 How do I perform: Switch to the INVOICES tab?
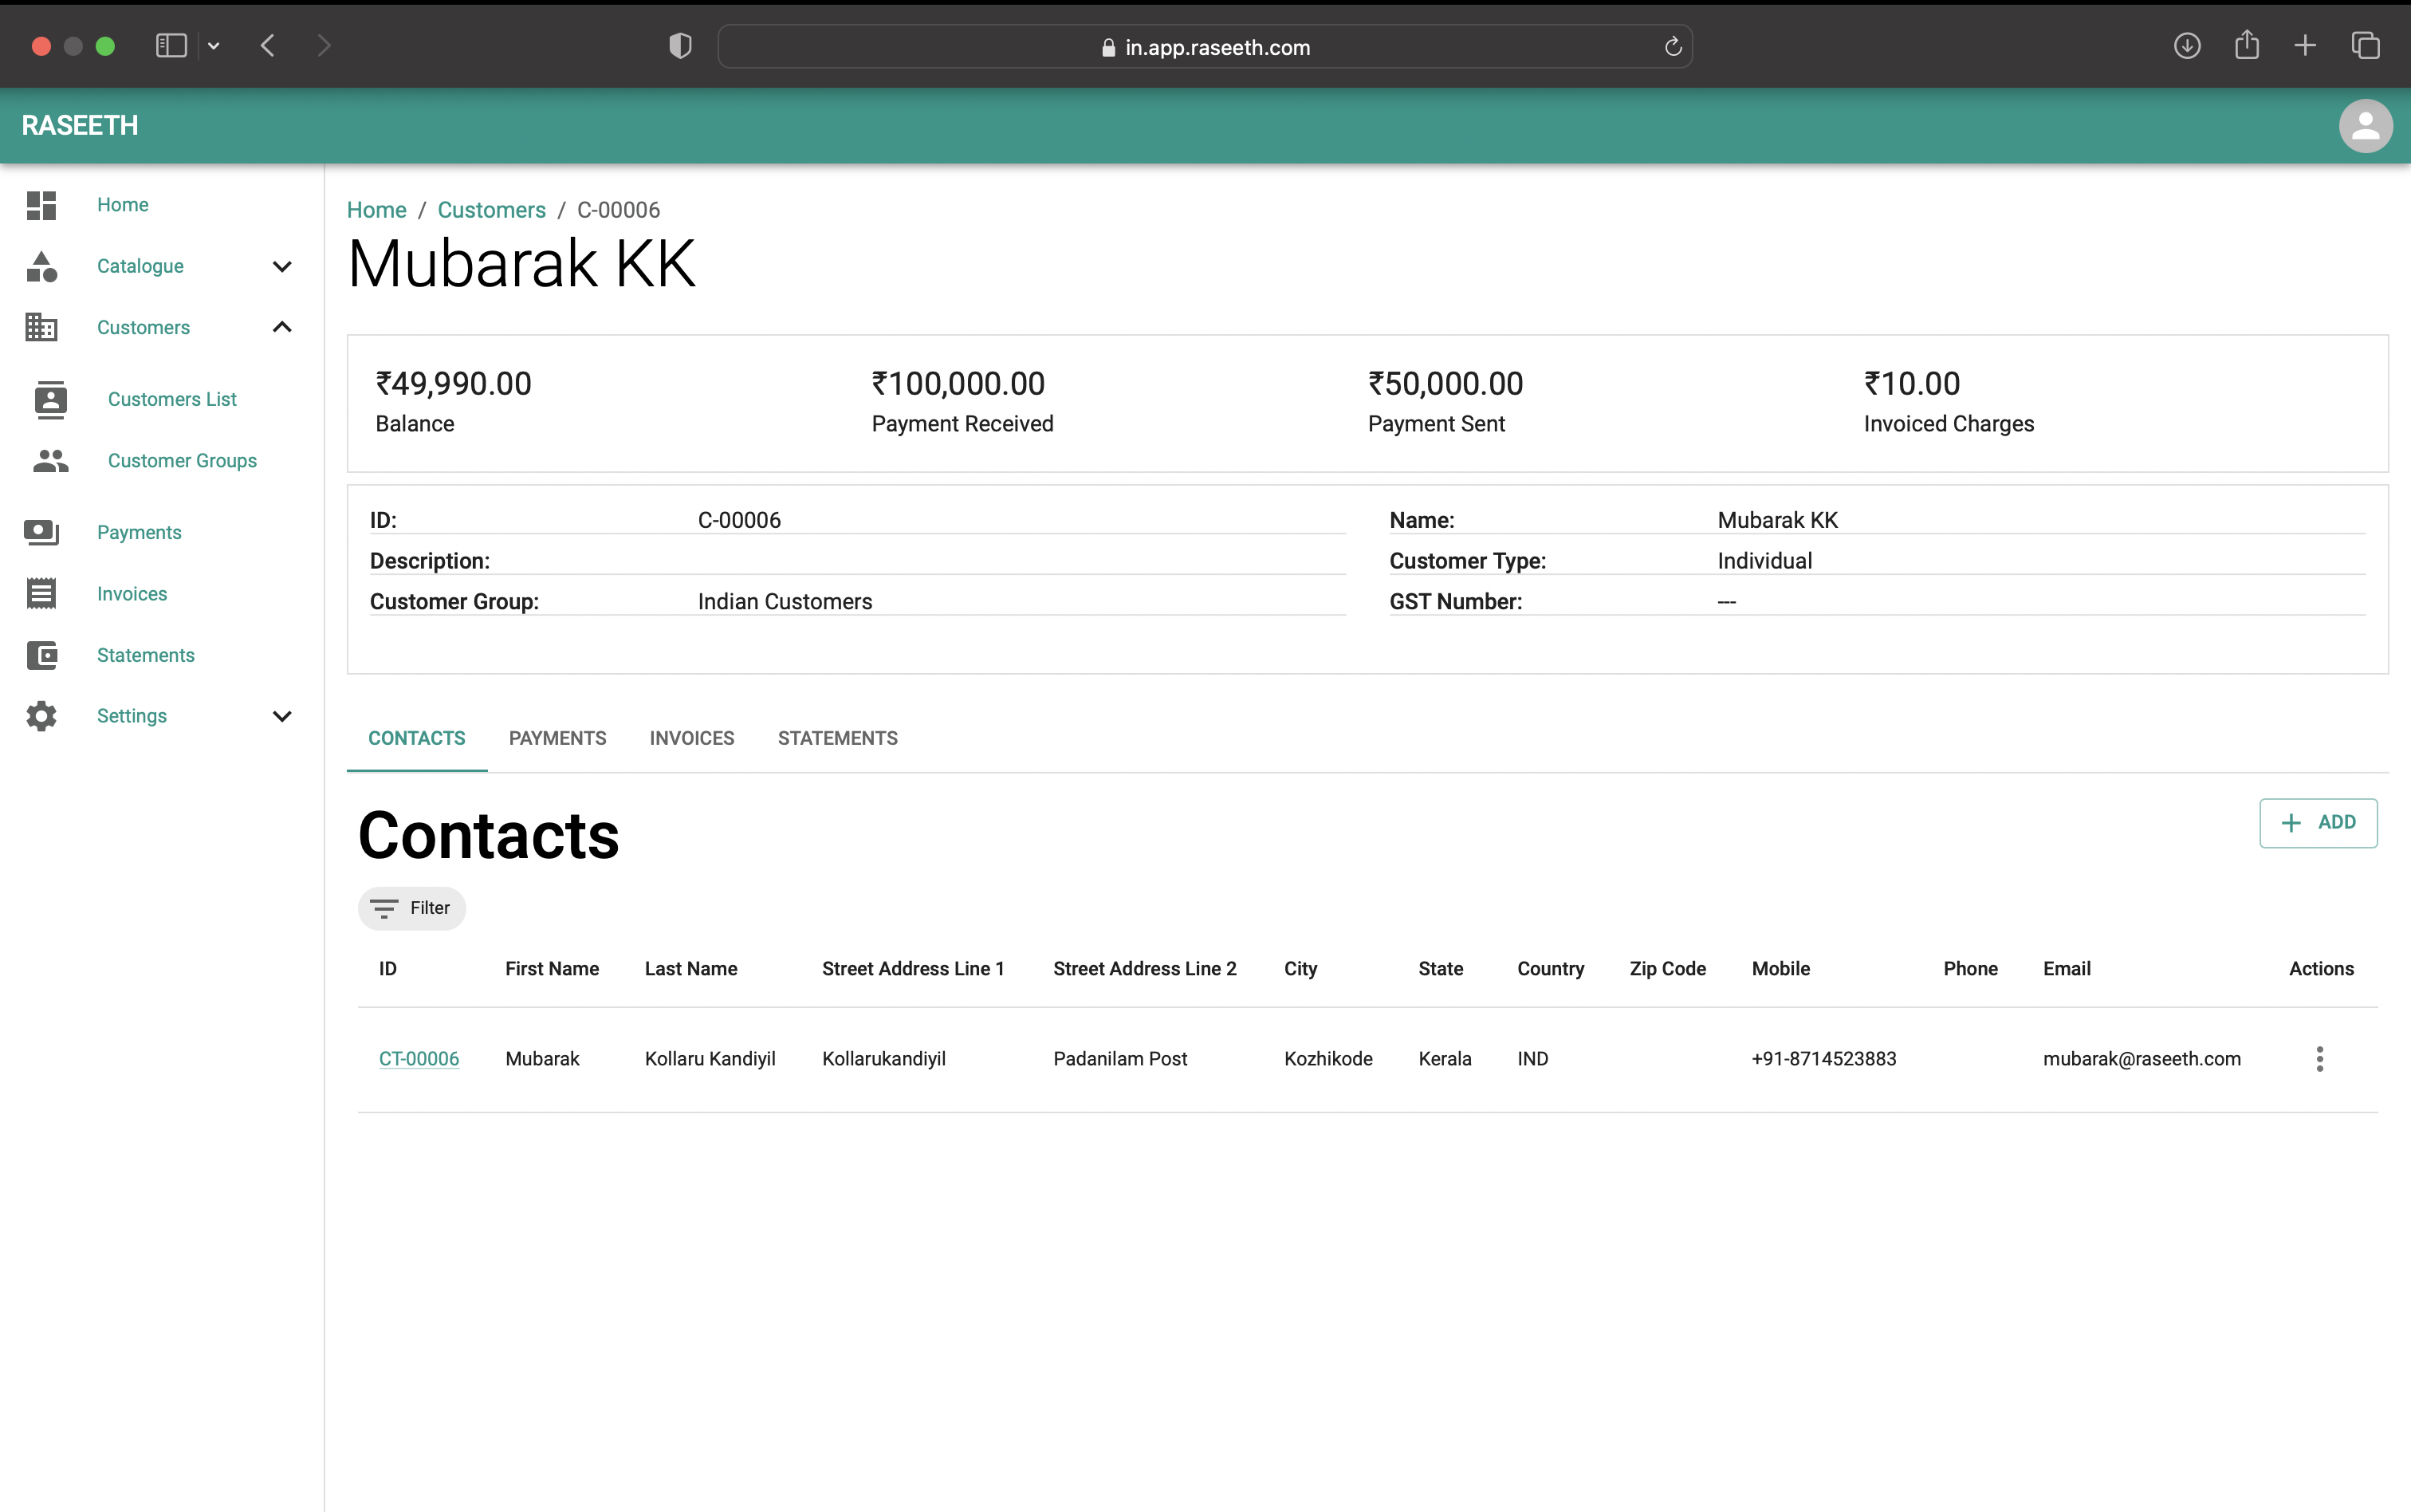tap(692, 739)
